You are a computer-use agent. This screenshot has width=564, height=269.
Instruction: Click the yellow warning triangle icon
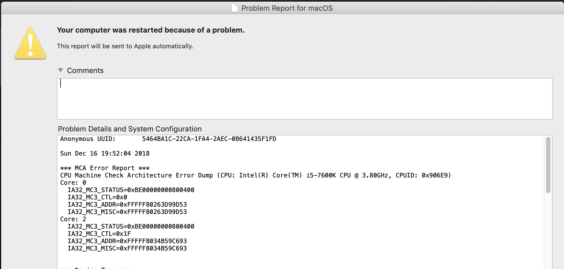[x=30, y=44]
